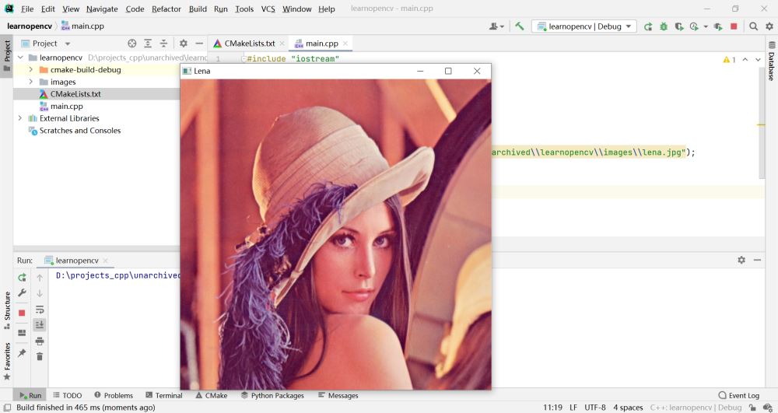This screenshot has width=778, height=413.
Task: Toggle scroll to end in console
Action: coord(40,325)
